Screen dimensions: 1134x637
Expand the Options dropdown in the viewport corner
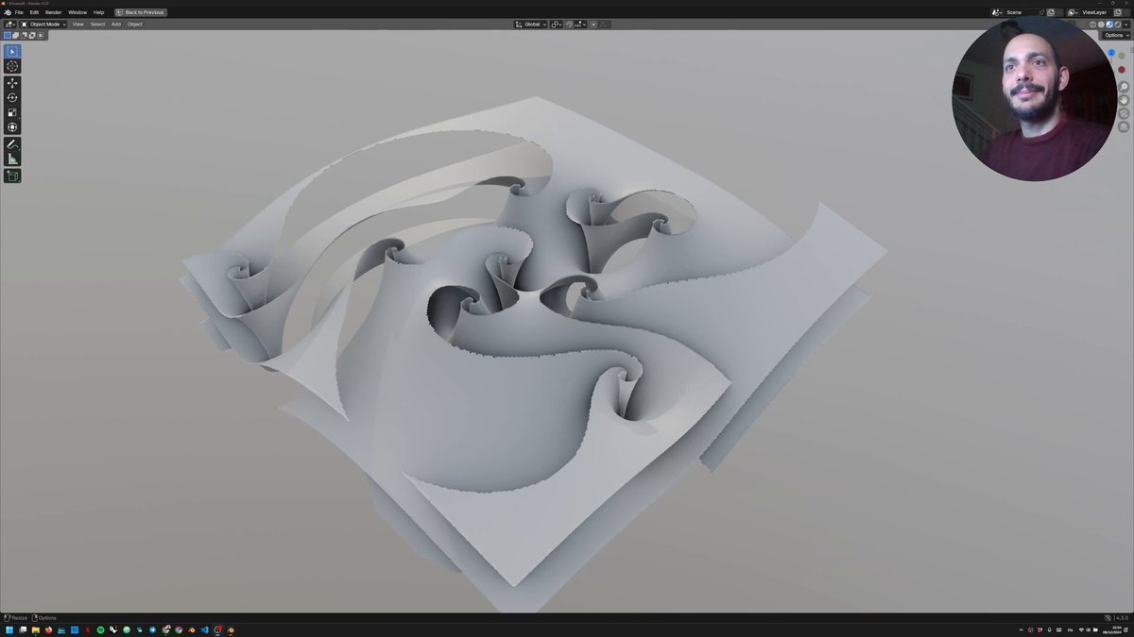pos(1115,35)
